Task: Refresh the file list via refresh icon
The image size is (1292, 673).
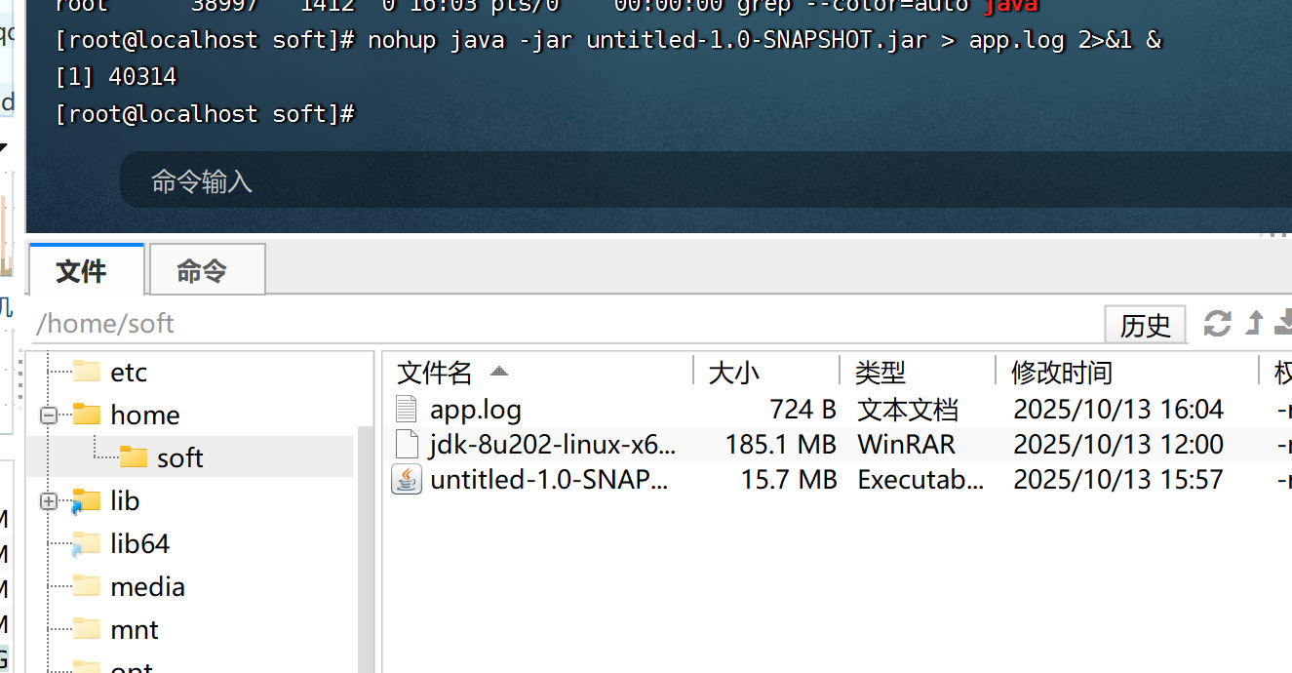Action: coord(1217,323)
